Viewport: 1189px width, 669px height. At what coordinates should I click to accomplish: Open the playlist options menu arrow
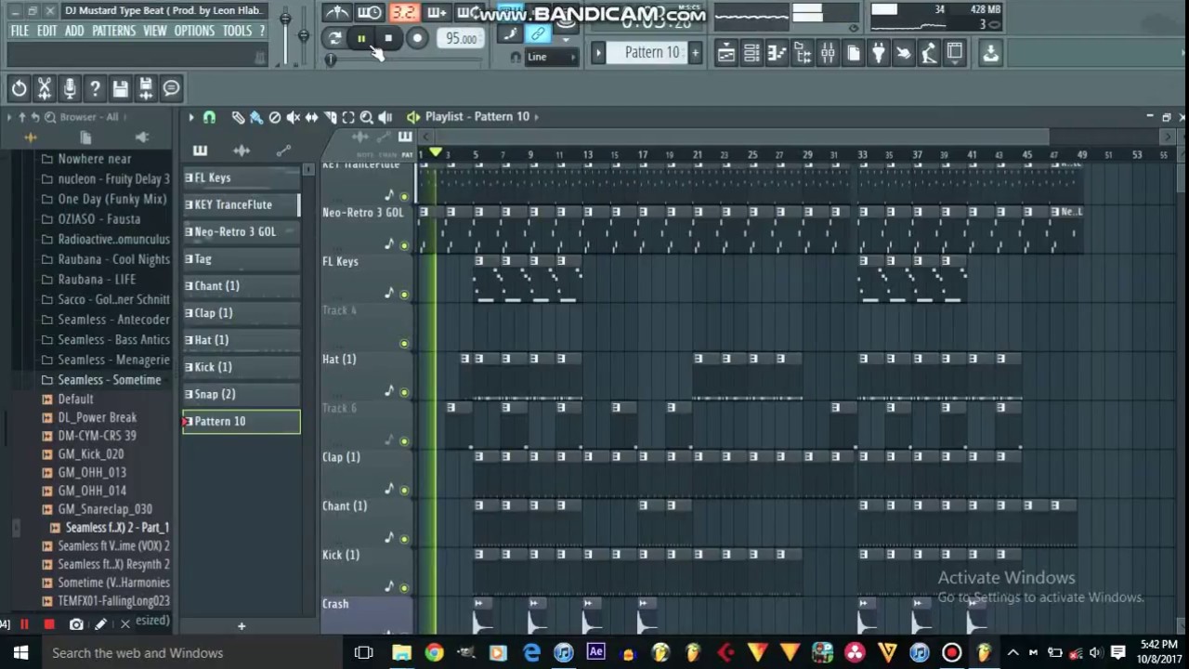coord(191,117)
